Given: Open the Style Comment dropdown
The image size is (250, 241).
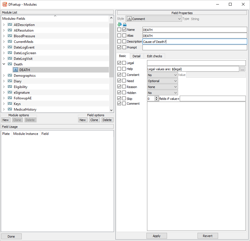Looking at the screenshot, I should click(x=154, y=19).
